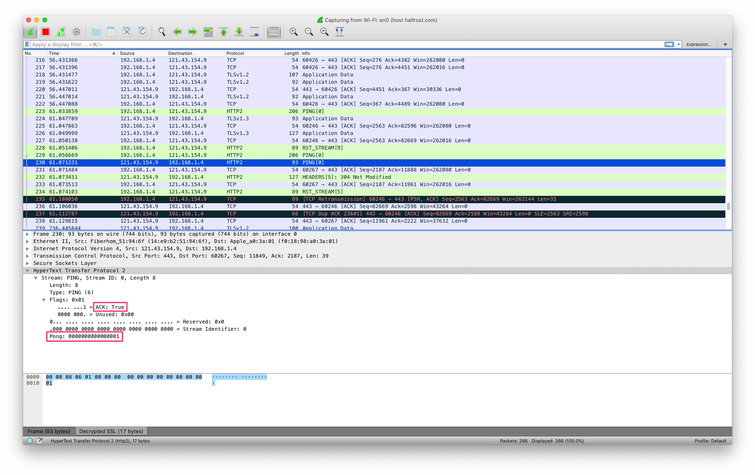Click the packet list scrollbar thumb

(x=729, y=206)
